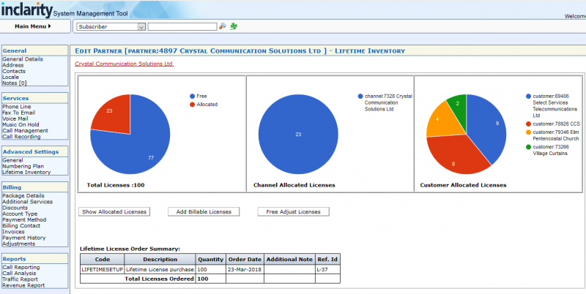This screenshot has width=586, height=294.
Task: Click the channel:7328 legend color dot
Action: click(x=360, y=97)
